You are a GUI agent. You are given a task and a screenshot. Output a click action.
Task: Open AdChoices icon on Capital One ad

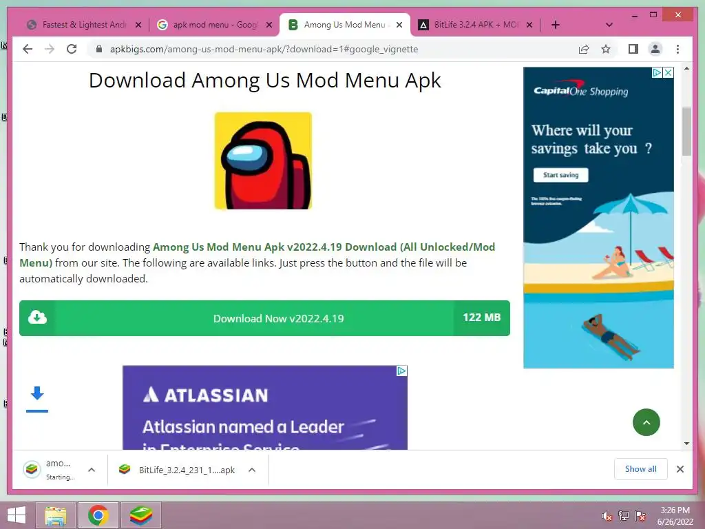coord(657,72)
